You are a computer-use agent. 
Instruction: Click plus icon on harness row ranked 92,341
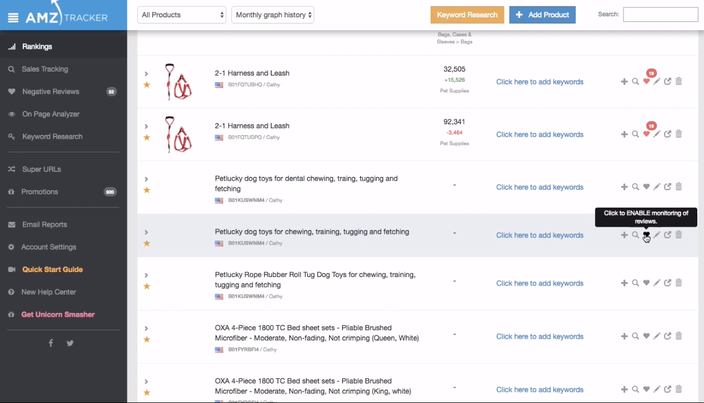pyautogui.click(x=625, y=134)
